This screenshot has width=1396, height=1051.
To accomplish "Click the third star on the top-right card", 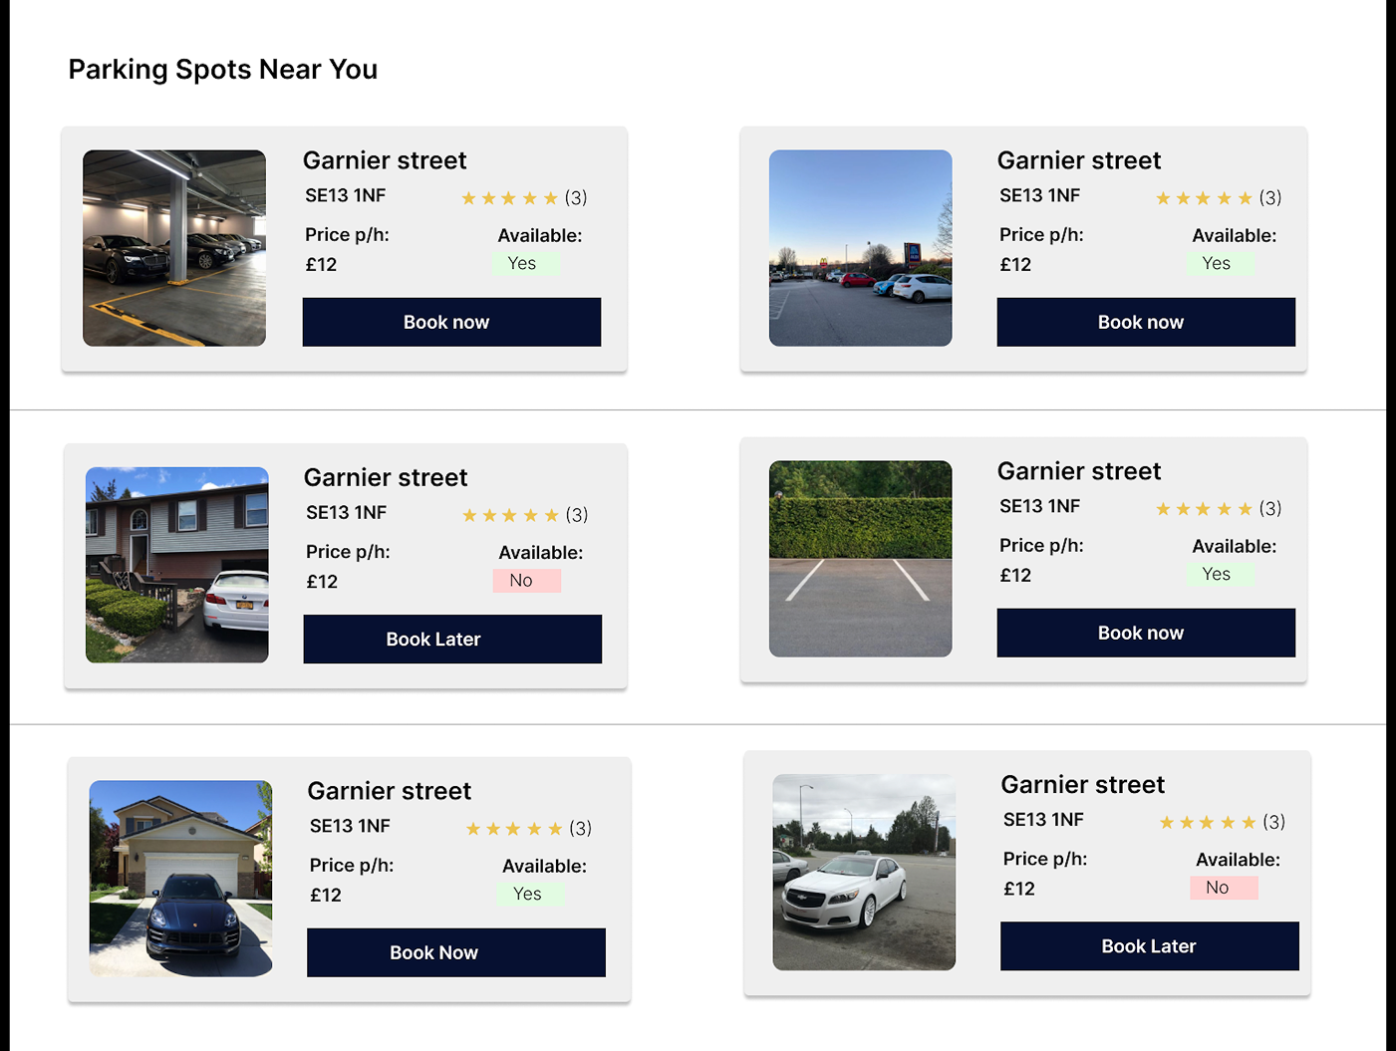I will pos(1203,197).
